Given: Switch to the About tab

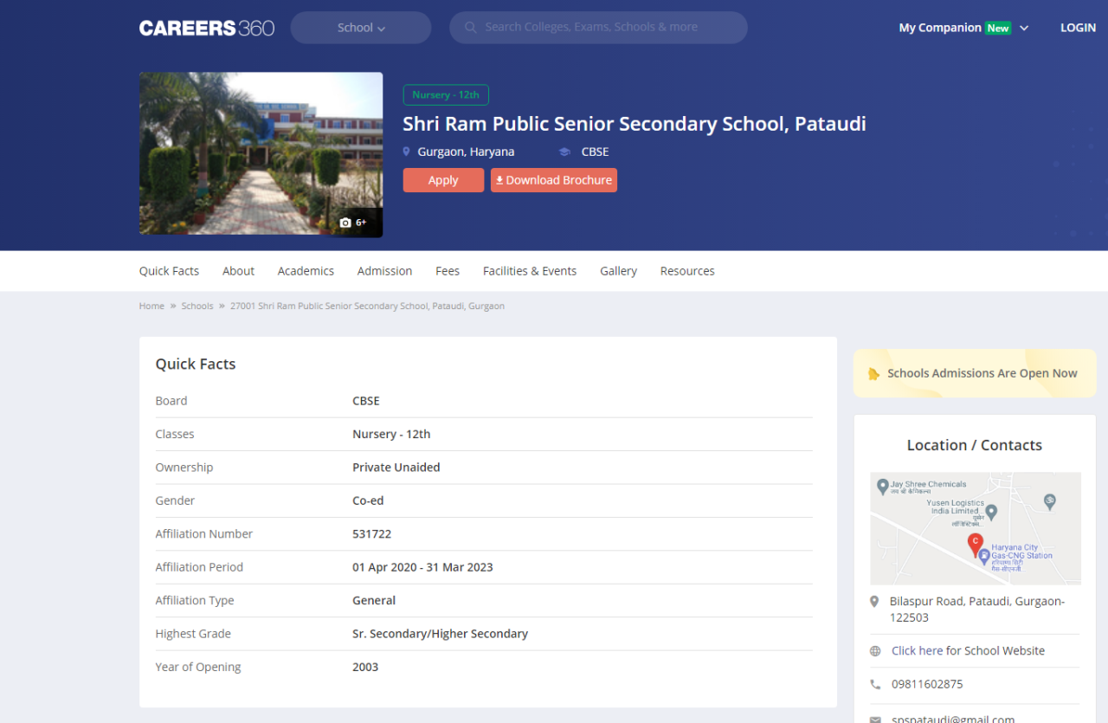Looking at the screenshot, I should (x=238, y=271).
